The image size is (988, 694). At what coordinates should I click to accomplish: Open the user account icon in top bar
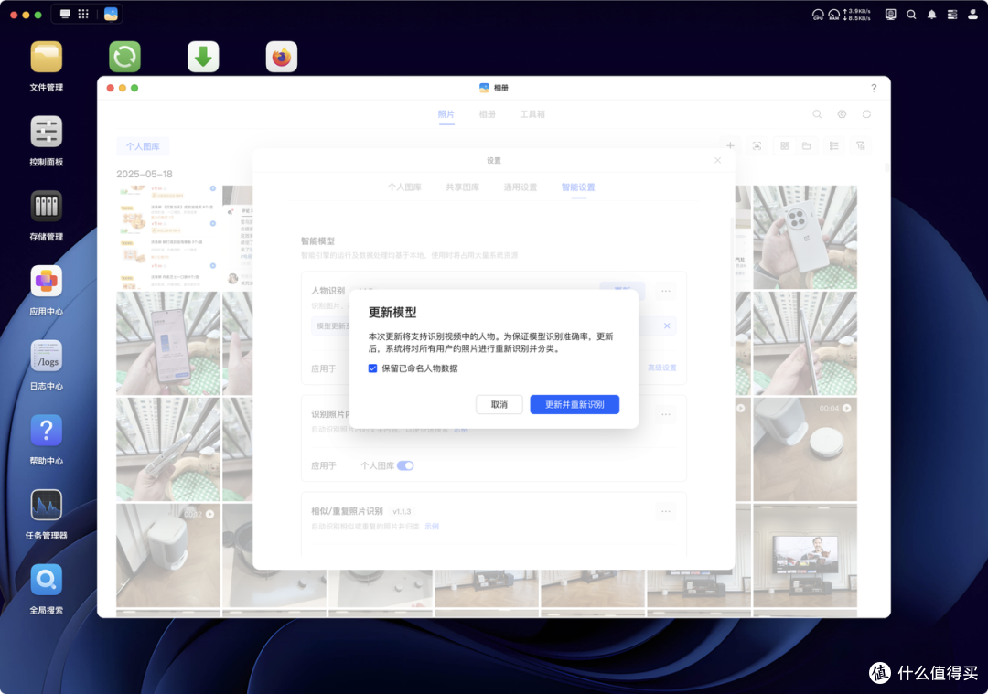tap(972, 15)
